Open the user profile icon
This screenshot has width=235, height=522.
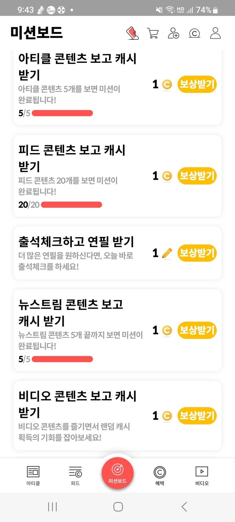coord(215,33)
